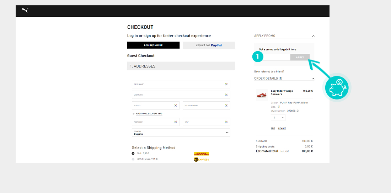Focus the Street input field

156,106
